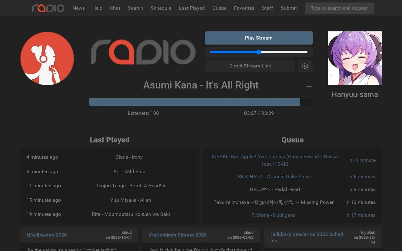
Task: Click the Last Played section heading
Action: (x=110, y=140)
